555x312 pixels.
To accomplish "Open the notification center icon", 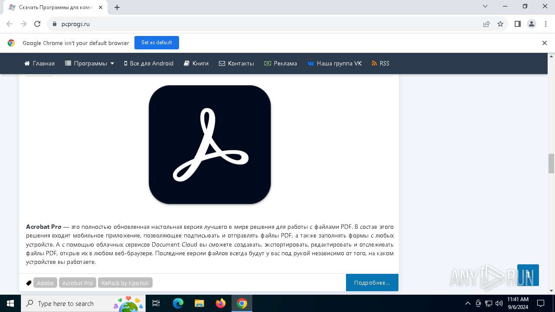I will pyautogui.click(x=541, y=303).
